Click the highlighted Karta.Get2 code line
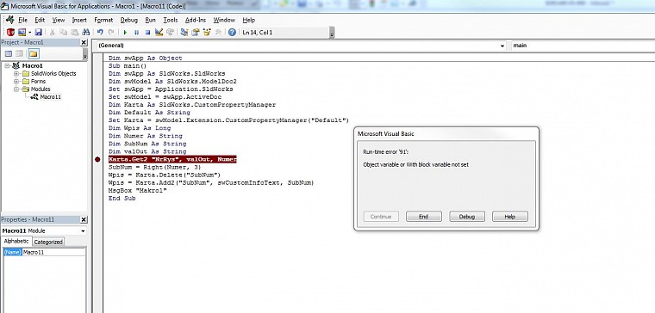The image size is (655, 313). coord(172,159)
